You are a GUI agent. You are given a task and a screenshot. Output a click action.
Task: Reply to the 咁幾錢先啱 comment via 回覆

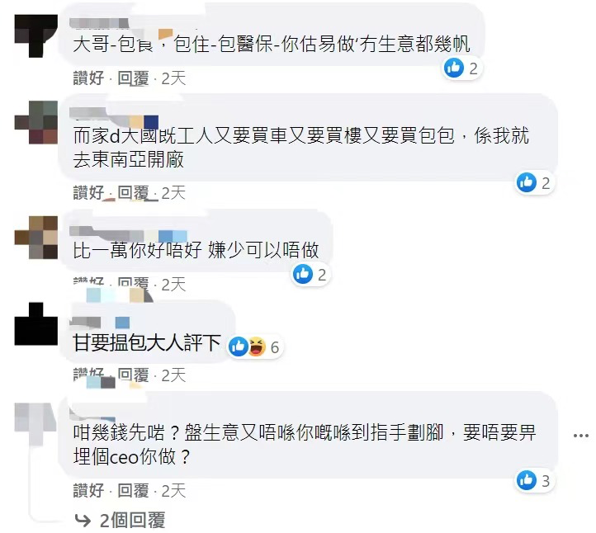click(133, 490)
